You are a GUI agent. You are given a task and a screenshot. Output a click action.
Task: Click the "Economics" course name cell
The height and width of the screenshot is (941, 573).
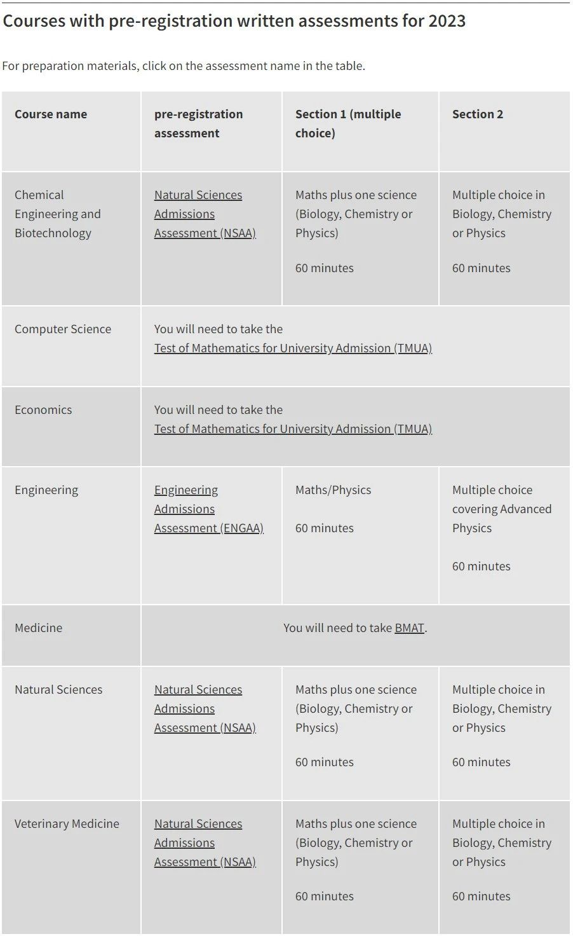coord(43,410)
